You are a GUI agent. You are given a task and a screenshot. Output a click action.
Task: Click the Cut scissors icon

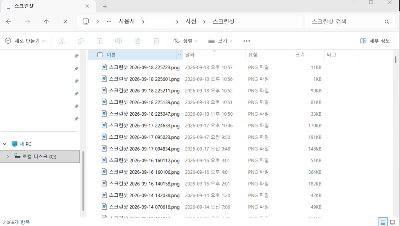coord(62,41)
